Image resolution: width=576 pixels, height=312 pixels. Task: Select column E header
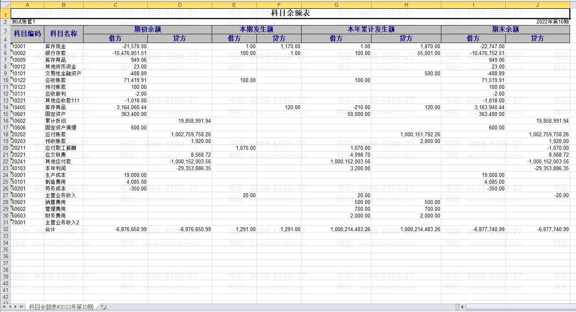point(234,5)
